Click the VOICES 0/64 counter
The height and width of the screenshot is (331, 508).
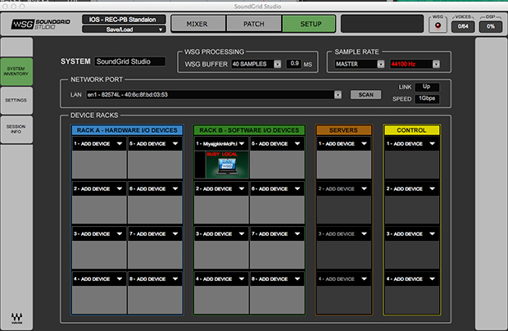pos(463,26)
